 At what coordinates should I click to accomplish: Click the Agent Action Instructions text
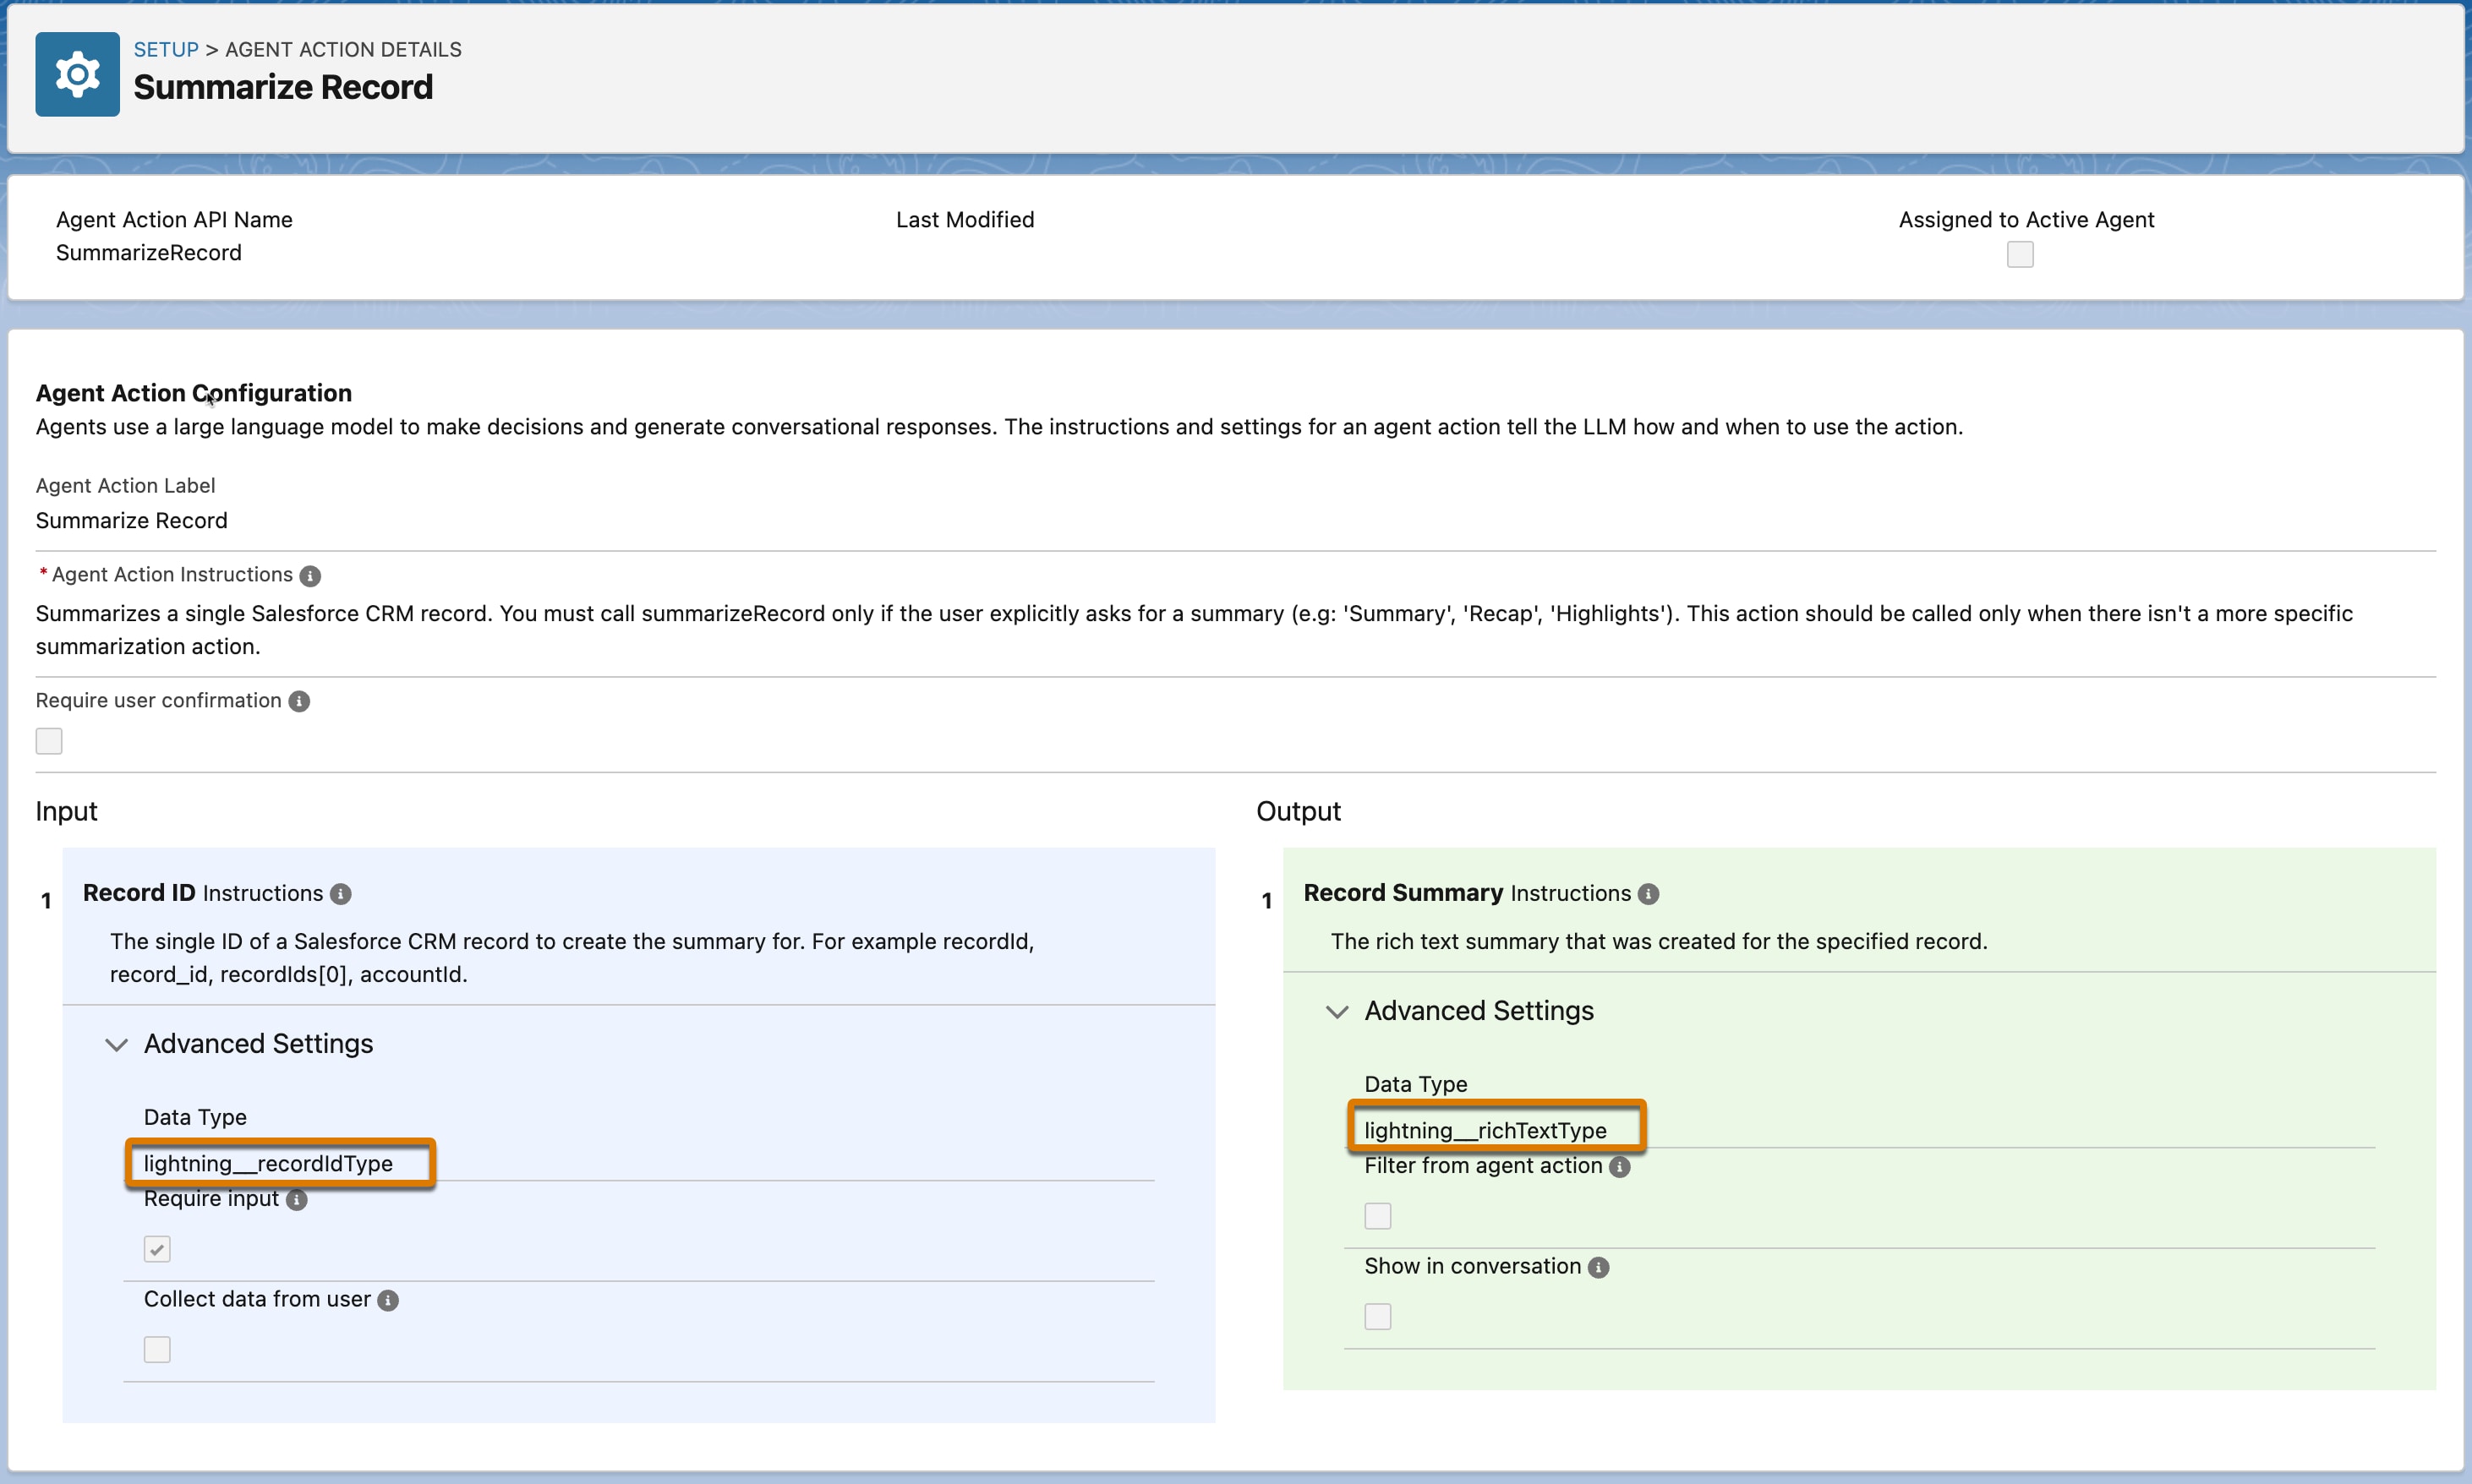coord(1195,630)
